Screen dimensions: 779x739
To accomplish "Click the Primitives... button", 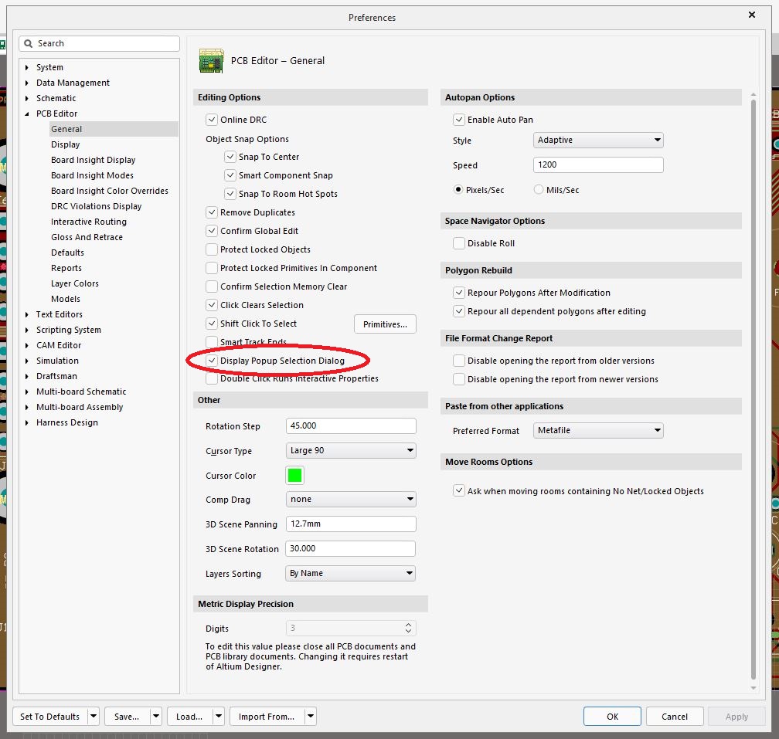I will point(385,324).
